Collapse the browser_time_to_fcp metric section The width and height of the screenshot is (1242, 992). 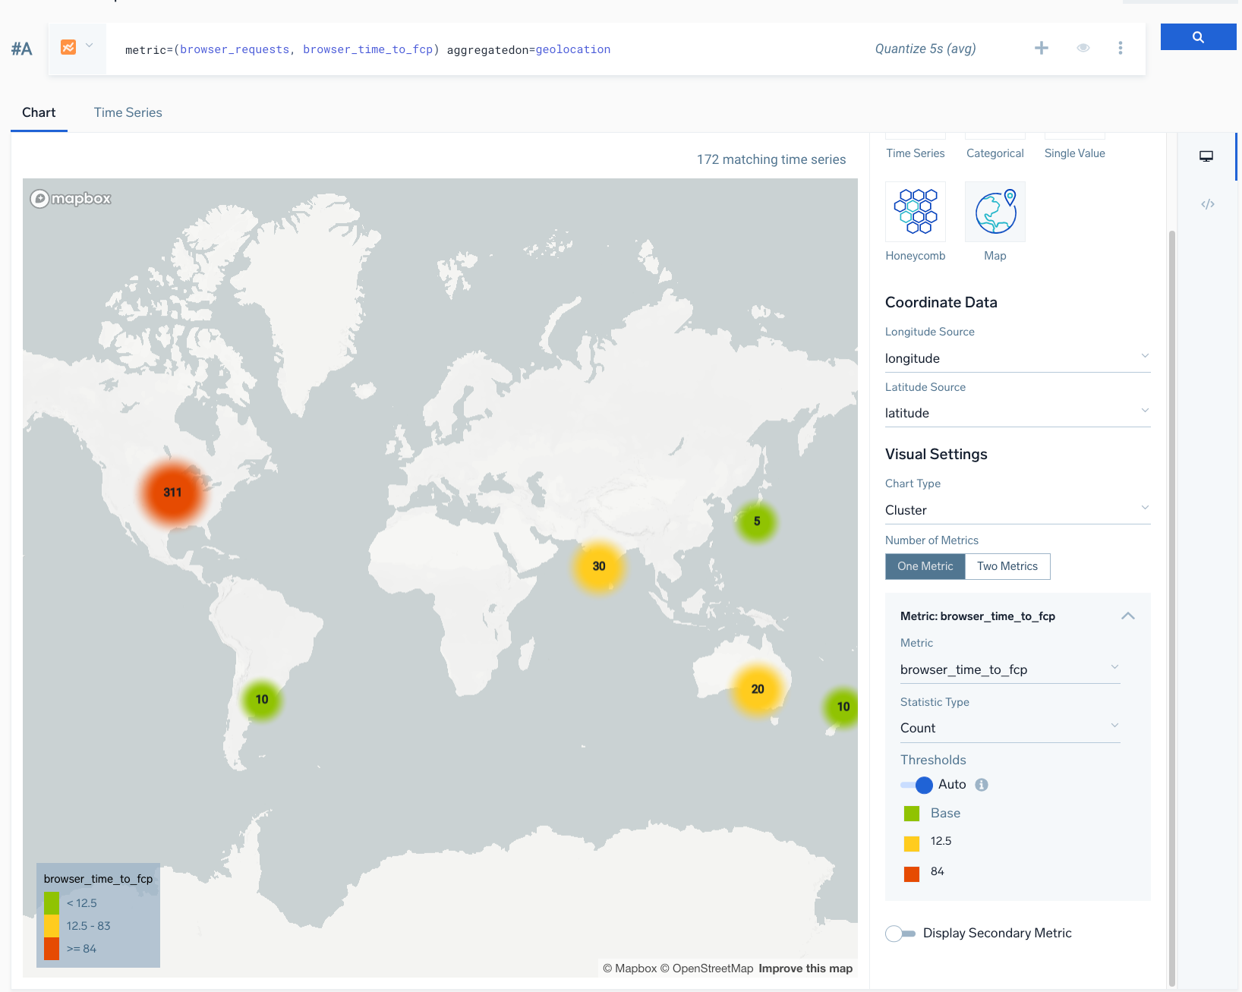coord(1128,616)
